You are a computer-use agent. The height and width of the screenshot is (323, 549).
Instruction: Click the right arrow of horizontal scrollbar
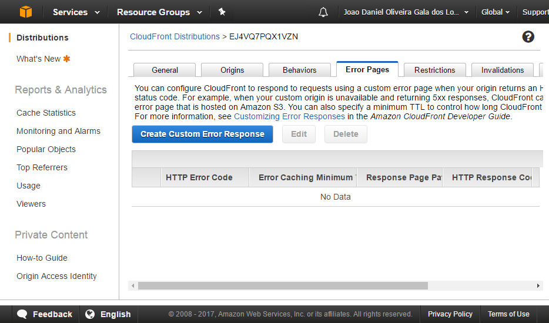[x=538, y=285]
